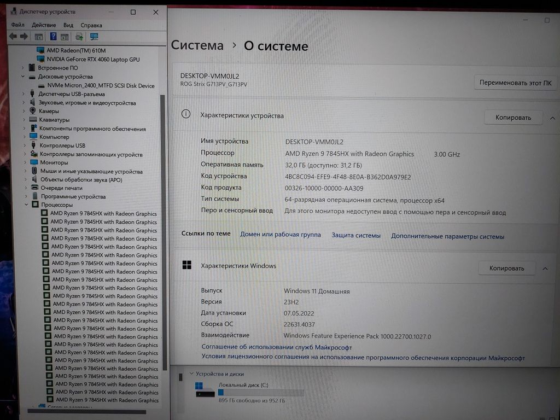Open the Защита системы link
Viewport: 560px width, 420px height.
[x=355, y=236]
